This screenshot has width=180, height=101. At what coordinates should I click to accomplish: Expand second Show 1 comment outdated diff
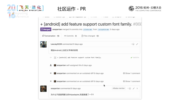click(x=131, y=81)
